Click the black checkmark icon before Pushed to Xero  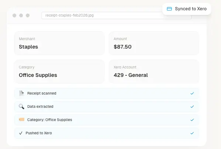[x=21, y=133]
